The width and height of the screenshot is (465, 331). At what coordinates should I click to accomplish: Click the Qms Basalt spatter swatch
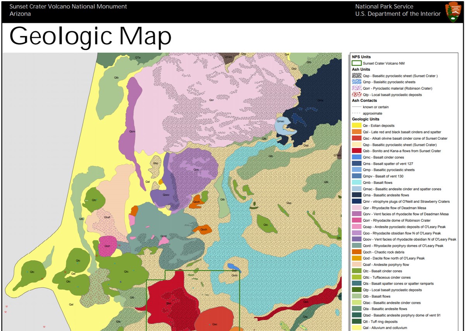point(356,164)
